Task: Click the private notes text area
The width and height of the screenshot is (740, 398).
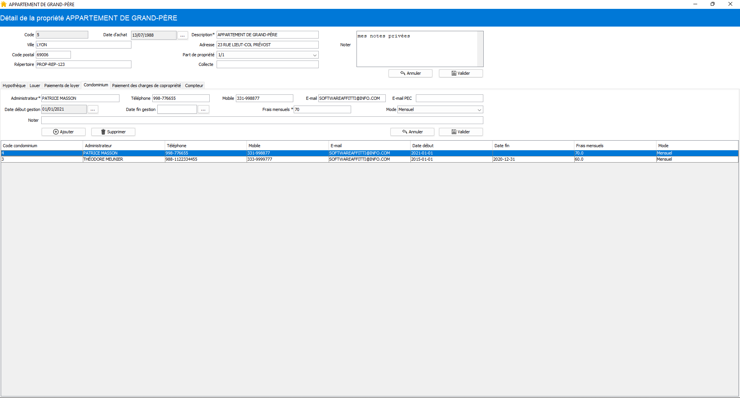Action: [417, 49]
